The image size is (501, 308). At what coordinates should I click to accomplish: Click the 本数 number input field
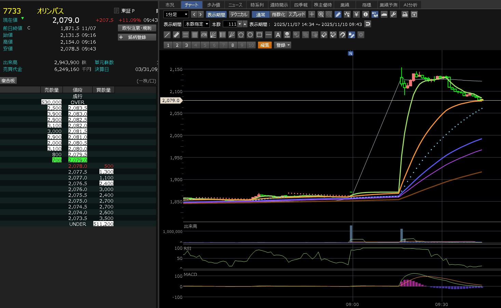point(230,24)
